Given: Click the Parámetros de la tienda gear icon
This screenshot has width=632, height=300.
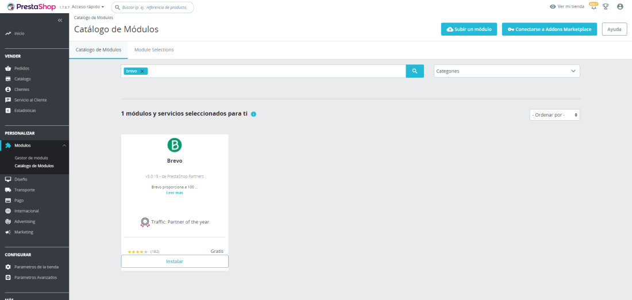Looking at the screenshot, I should [8, 267].
